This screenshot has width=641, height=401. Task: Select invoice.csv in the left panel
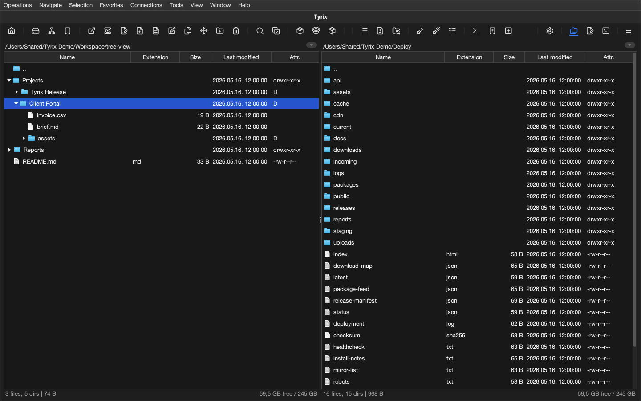pos(161,115)
